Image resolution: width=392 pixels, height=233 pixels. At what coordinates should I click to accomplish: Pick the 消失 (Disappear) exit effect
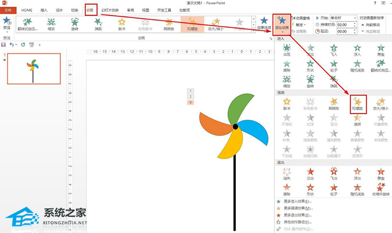click(287, 174)
